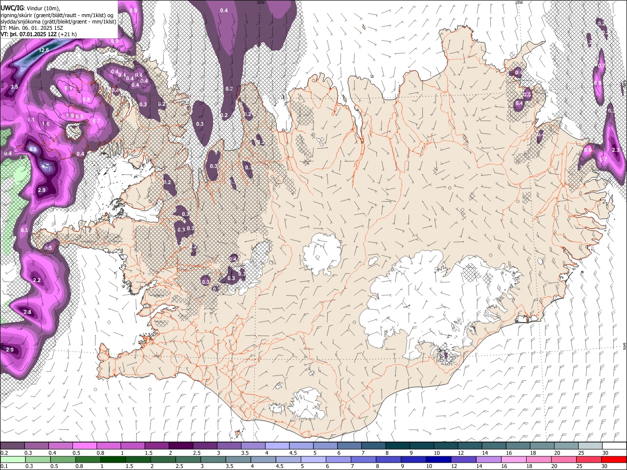Click the 'rigning/skúrir' legend description line

pyautogui.click(x=57, y=15)
